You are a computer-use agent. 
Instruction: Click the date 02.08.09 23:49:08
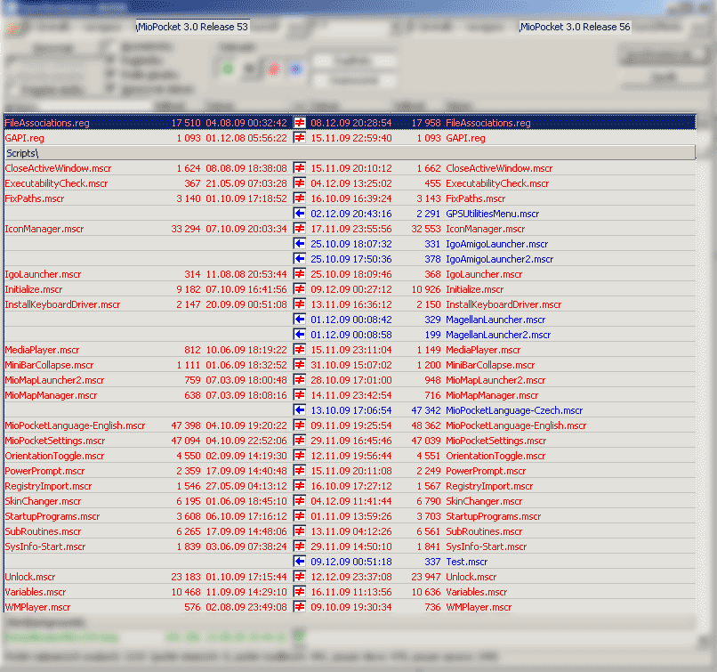246,607
